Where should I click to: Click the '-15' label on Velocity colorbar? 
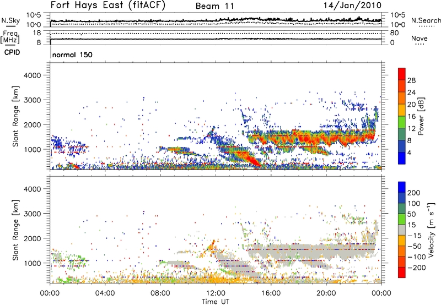point(415,235)
